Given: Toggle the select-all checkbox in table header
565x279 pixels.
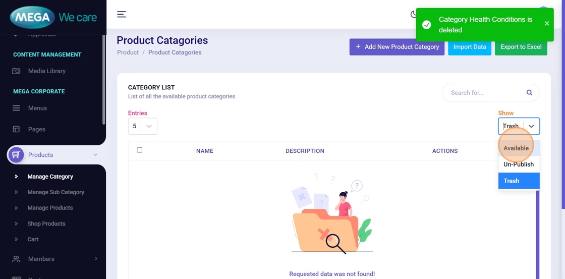Looking at the screenshot, I should coord(140,150).
